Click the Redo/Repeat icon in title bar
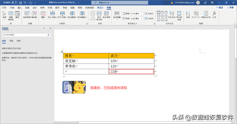Viewport: 237px width, 124px height. tap(31, 3)
